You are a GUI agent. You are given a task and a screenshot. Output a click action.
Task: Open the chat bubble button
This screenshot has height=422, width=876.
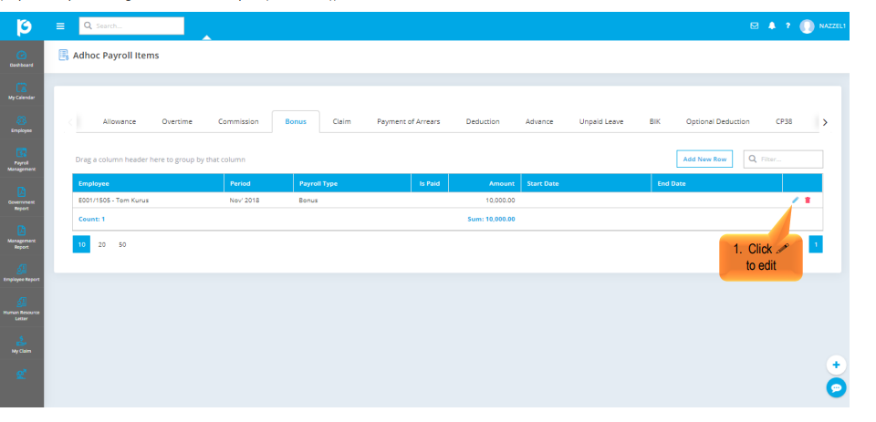tap(836, 388)
